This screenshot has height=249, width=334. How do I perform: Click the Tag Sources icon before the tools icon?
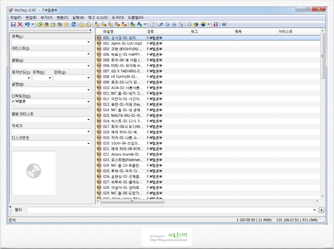coord(203,24)
